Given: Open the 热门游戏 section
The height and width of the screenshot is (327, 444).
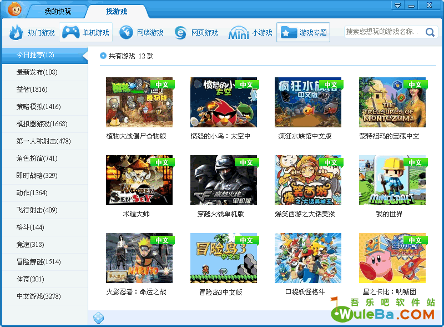Looking at the screenshot, I should click(x=32, y=32).
